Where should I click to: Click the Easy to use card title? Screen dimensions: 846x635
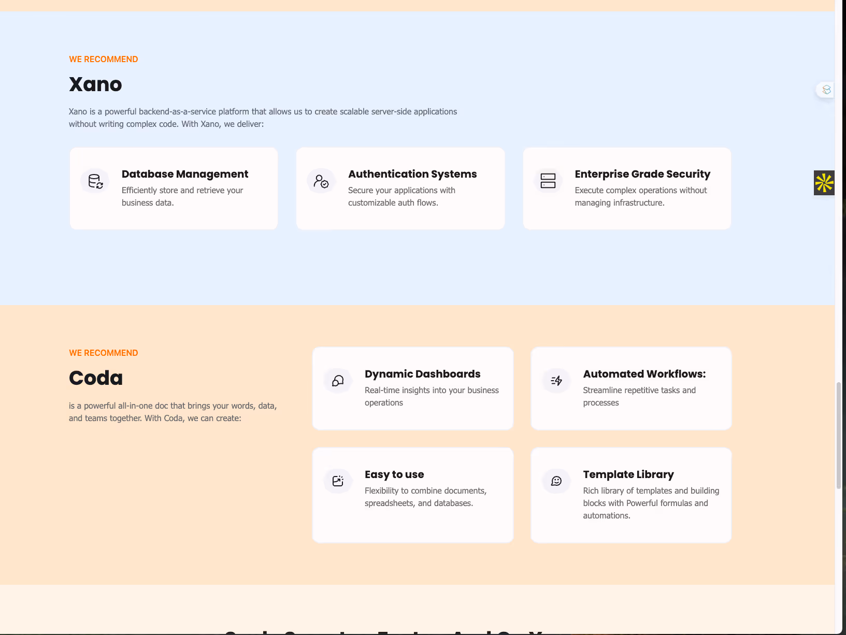click(394, 474)
